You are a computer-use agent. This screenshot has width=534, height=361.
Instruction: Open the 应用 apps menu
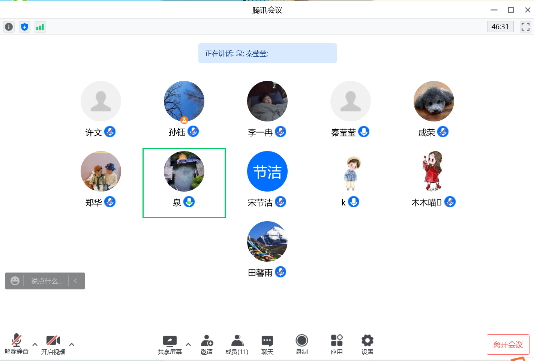pyautogui.click(x=337, y=345)
